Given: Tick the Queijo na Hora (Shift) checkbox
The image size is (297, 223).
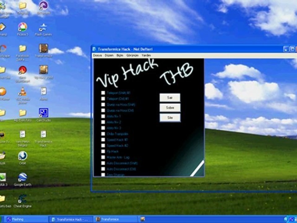Looking at the screenshot, I should point(103,104).
